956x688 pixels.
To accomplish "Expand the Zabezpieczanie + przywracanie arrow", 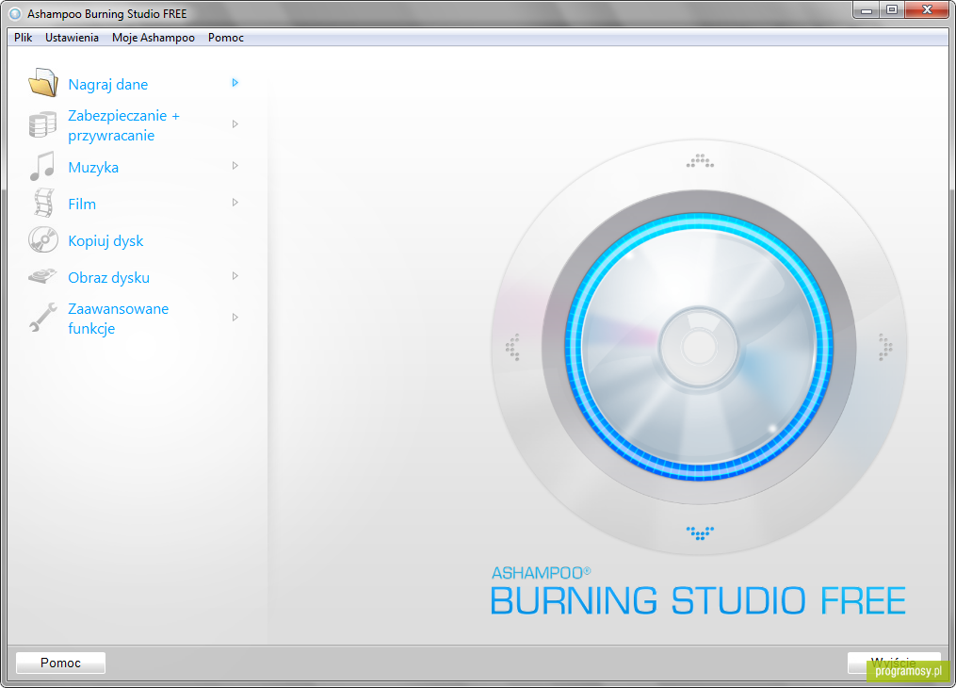I will click(235, 124).
